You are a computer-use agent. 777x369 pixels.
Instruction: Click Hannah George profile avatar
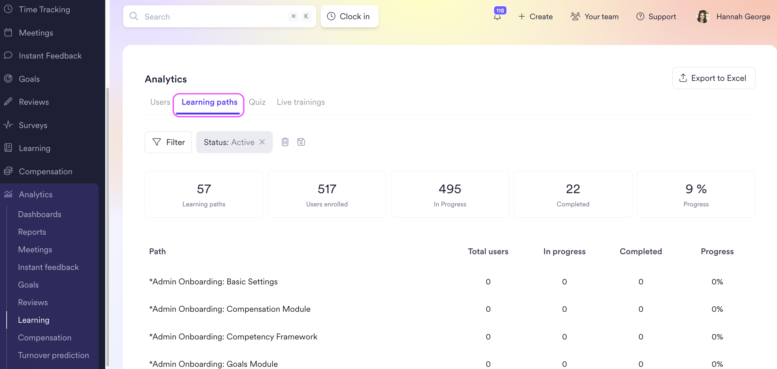pos(703,17)
